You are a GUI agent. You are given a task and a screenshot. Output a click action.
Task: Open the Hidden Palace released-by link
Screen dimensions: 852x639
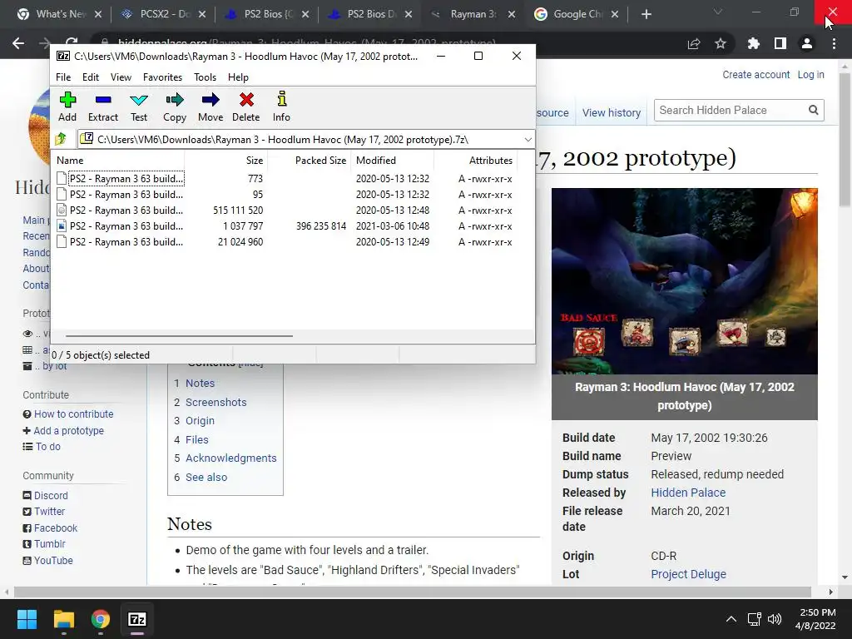click(688, 493)
